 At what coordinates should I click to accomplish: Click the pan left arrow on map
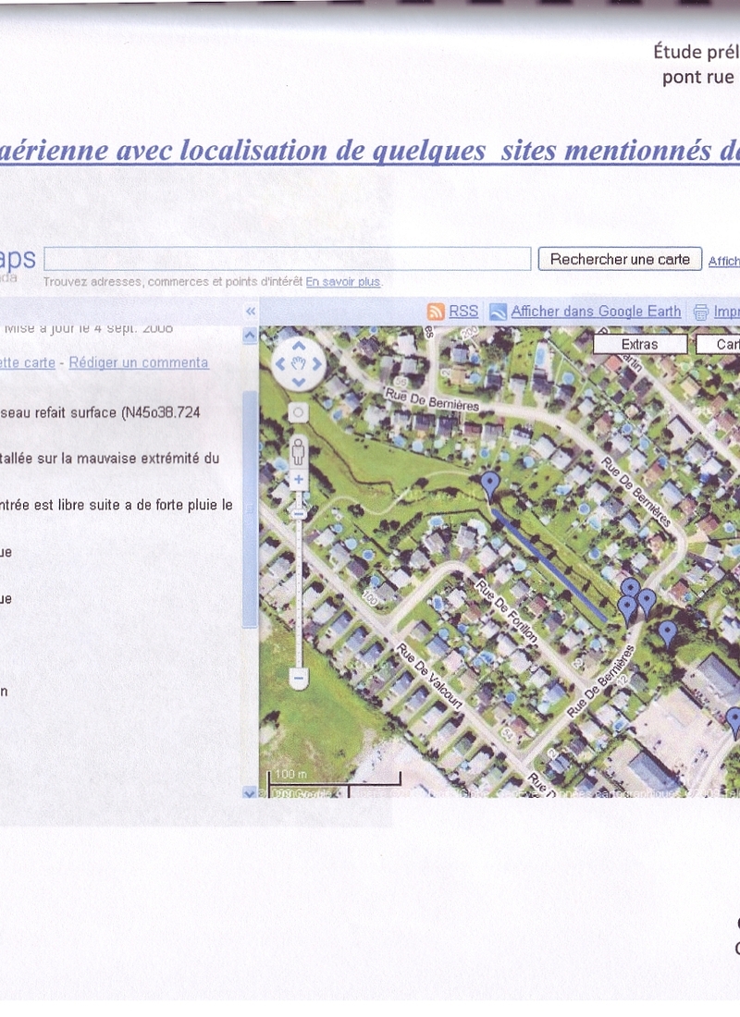(x=280, y=363)
